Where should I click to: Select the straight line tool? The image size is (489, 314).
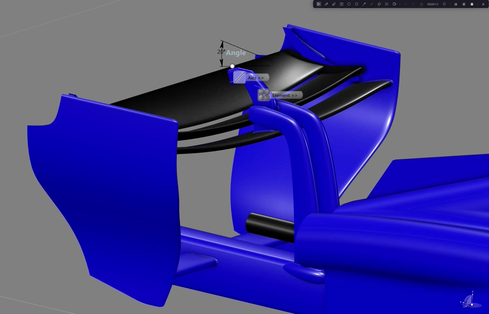(x=371, y=4)
